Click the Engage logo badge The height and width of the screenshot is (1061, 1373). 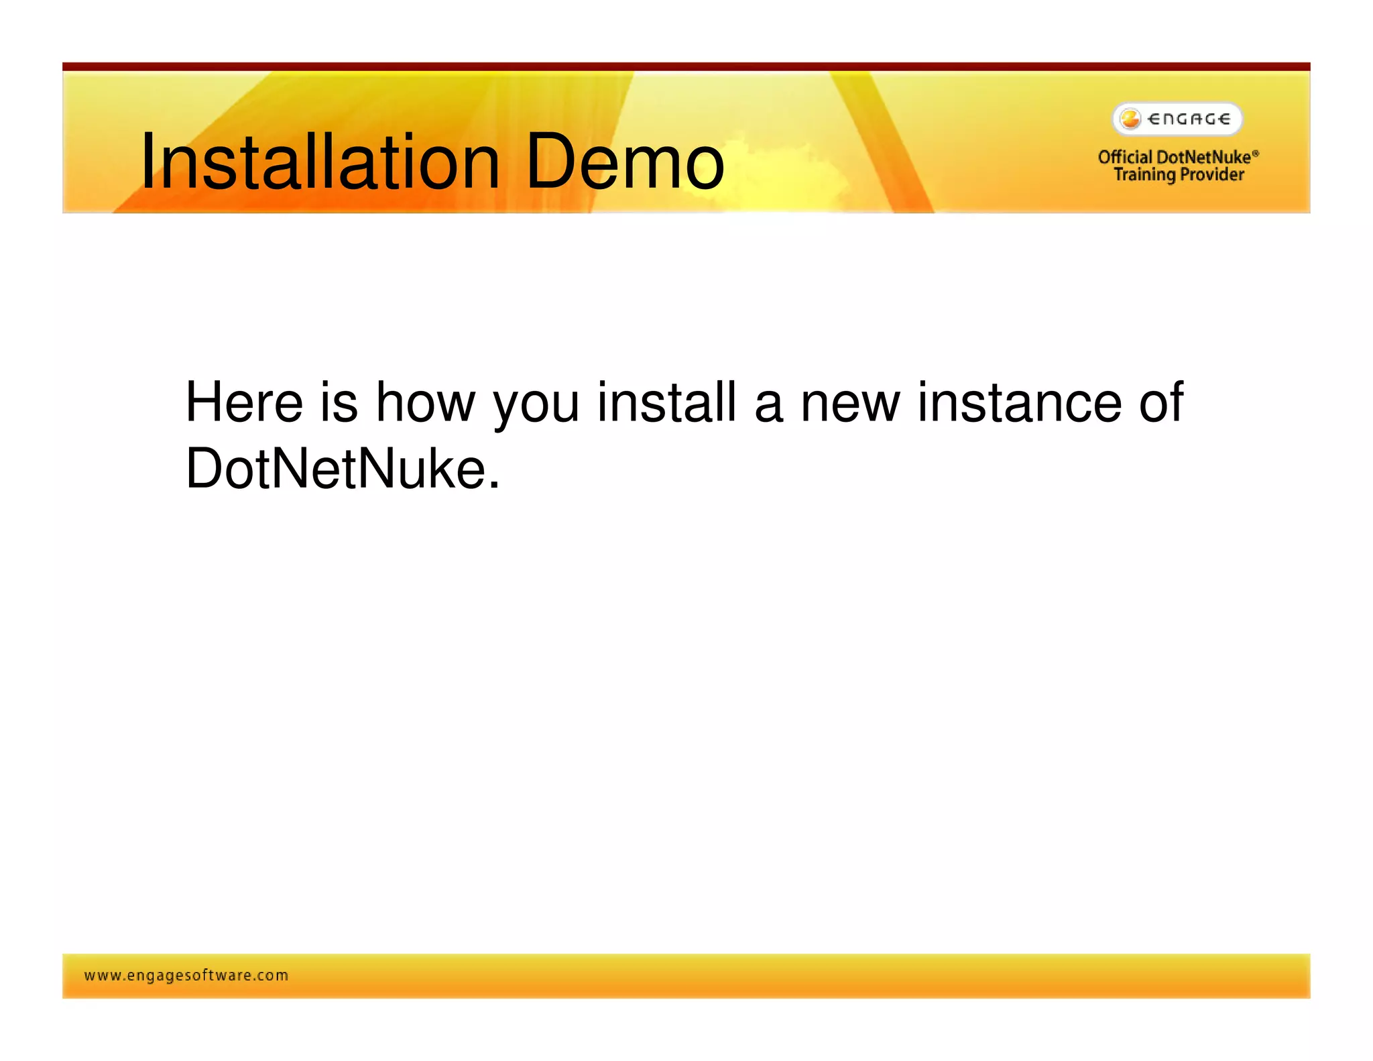1177,119
